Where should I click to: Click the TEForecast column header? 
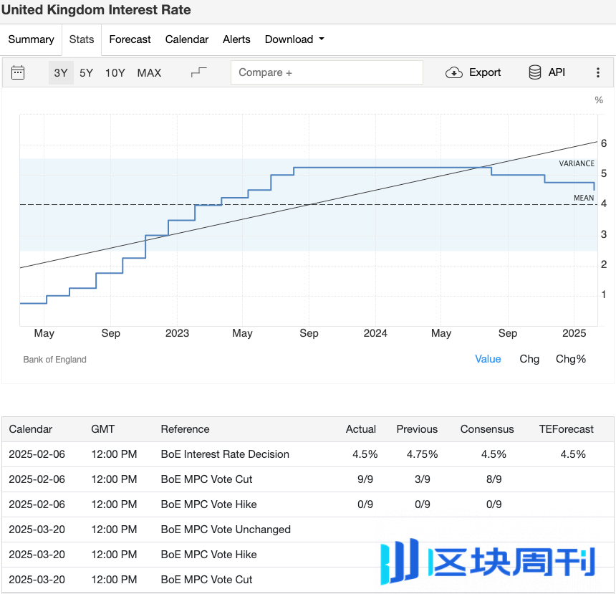click(x=566, y=429)
